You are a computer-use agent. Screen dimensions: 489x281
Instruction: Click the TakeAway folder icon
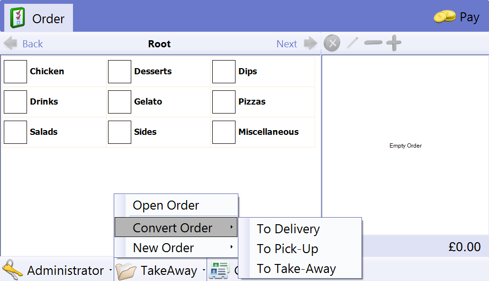[126, 271]
